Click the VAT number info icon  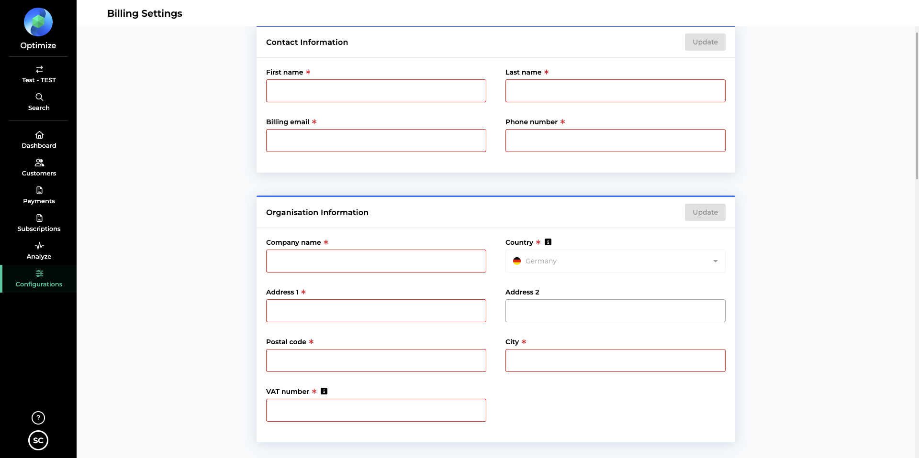pyautogui.click(x=324, y=391)
